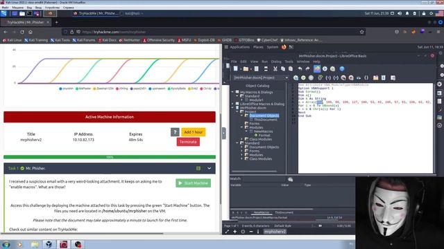Open the Tools menu in LibreOffice Basic
Viewport: 444px width, 249px height.
tap(289, 62)
